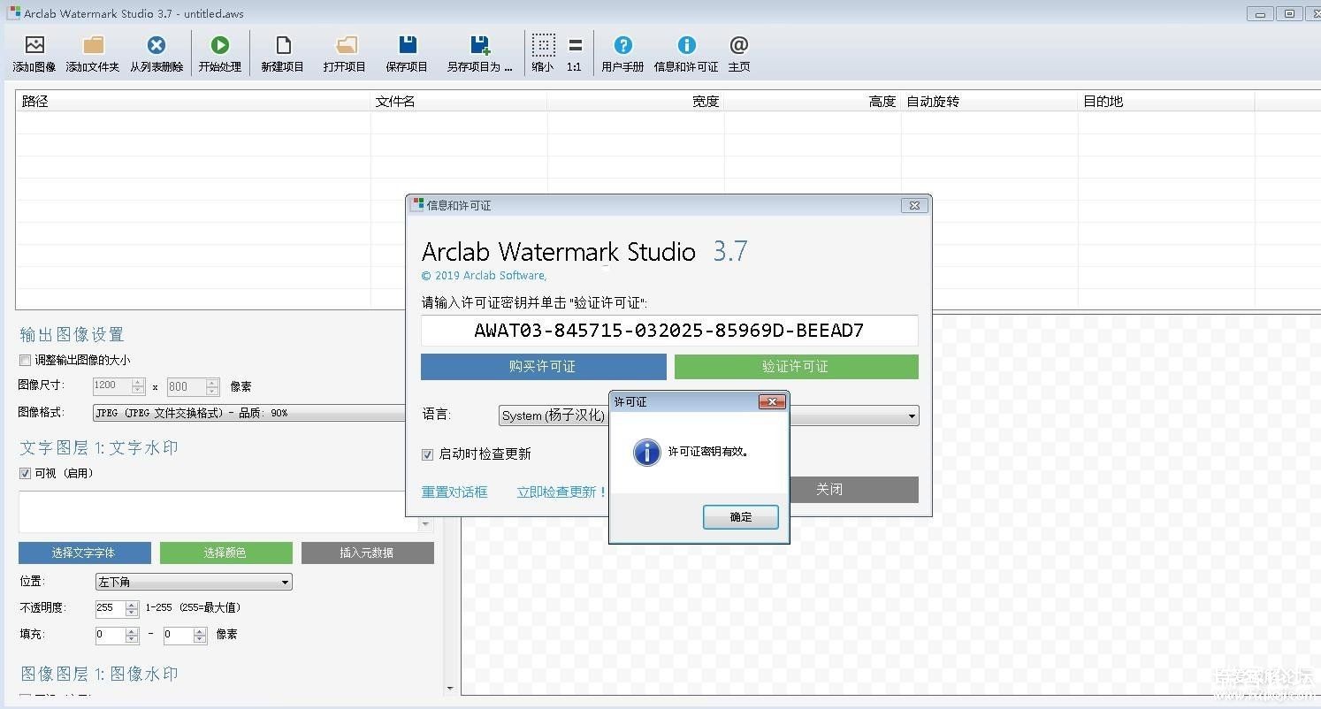1321x709 pixels.
Task: Open the 用户手册 (user manual) icon
Action: click(623, 53)
